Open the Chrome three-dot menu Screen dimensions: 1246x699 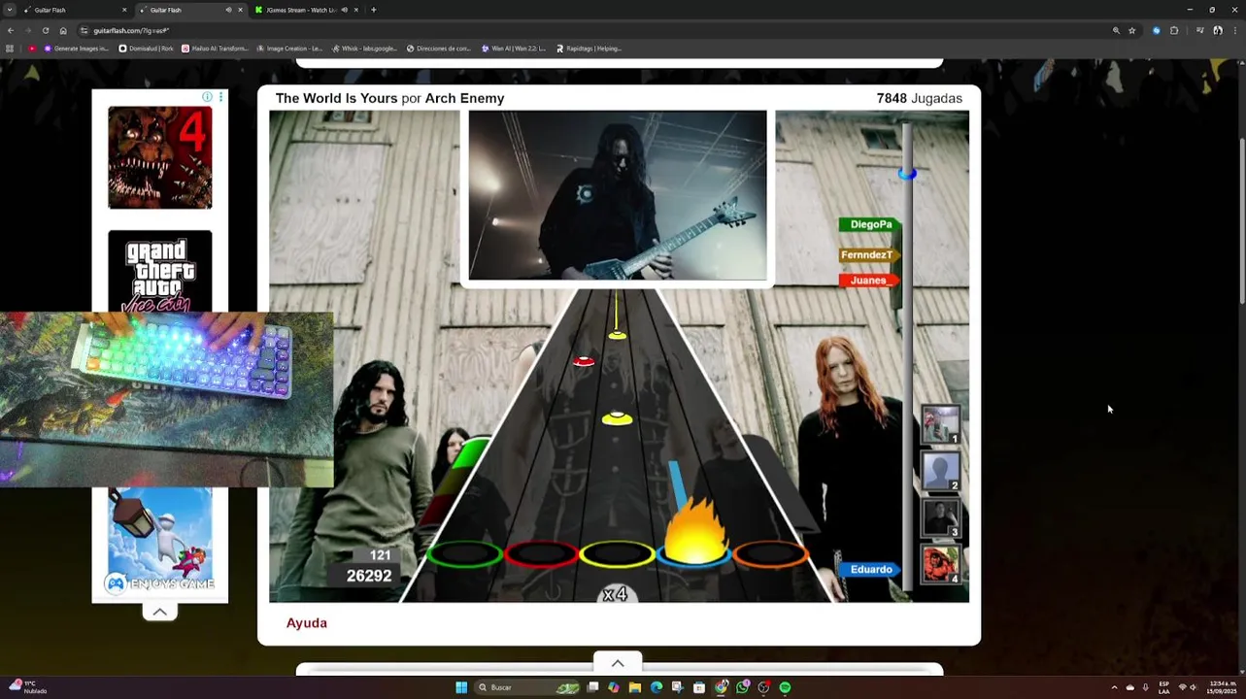click(x=1234, y=30)
